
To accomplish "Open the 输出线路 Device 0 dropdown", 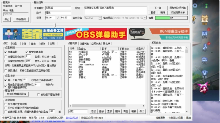I will (x=130, y=18).
